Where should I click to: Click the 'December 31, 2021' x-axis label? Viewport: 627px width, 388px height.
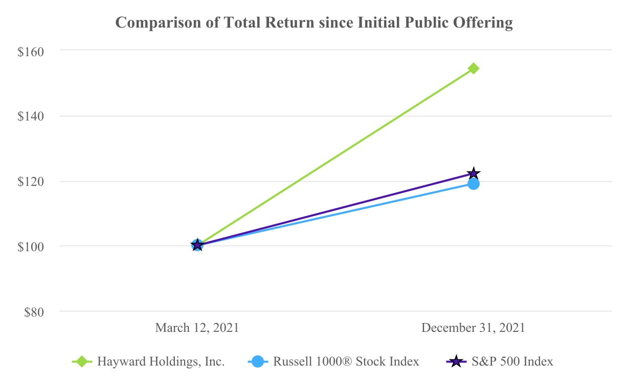(x=473, y=328)
